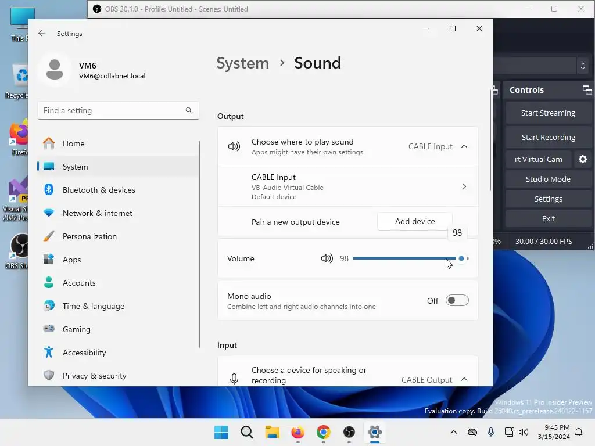Click the network display icon in tray
Viewport: 595px width, 446px height.
(x=509, y=432)
